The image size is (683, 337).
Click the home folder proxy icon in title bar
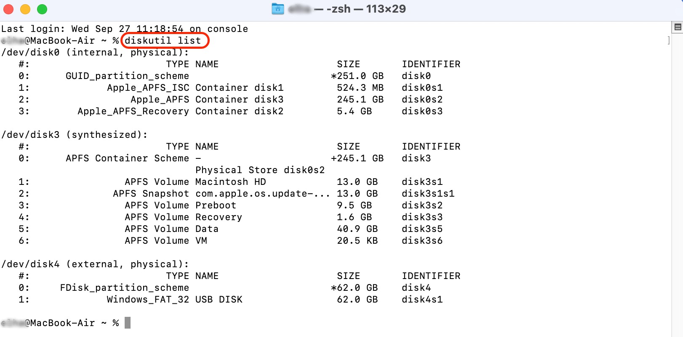click(x=278, y=9)
